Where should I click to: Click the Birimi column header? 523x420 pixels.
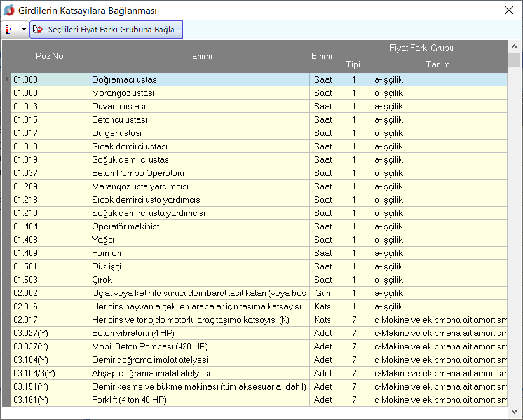point(322,56)
